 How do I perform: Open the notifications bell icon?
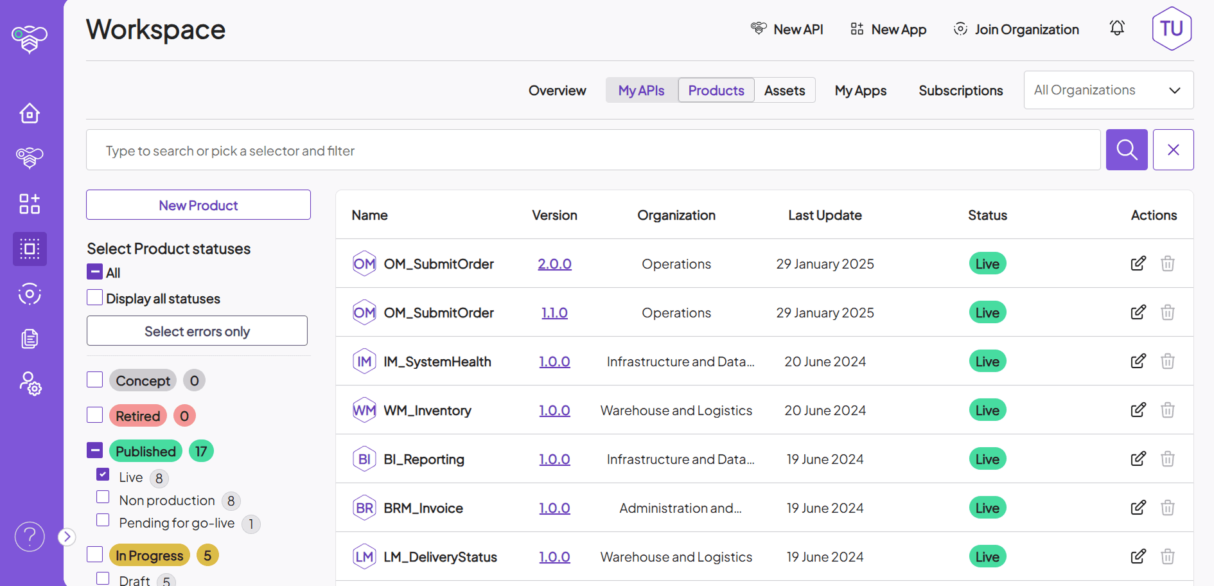(x=1117, y=28)
